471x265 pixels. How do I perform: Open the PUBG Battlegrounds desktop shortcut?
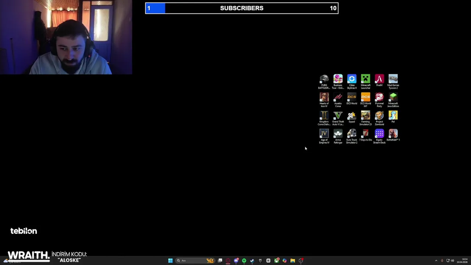[x=324, y=82]
